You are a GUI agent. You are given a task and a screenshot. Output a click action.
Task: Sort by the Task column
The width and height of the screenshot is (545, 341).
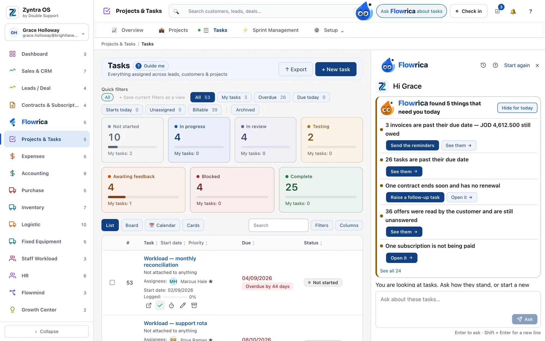(x=151, y=243)
